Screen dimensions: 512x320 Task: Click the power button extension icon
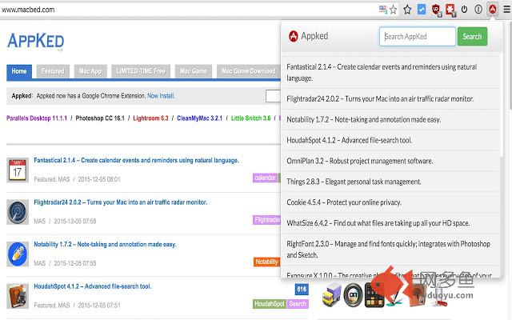[465, 10]
